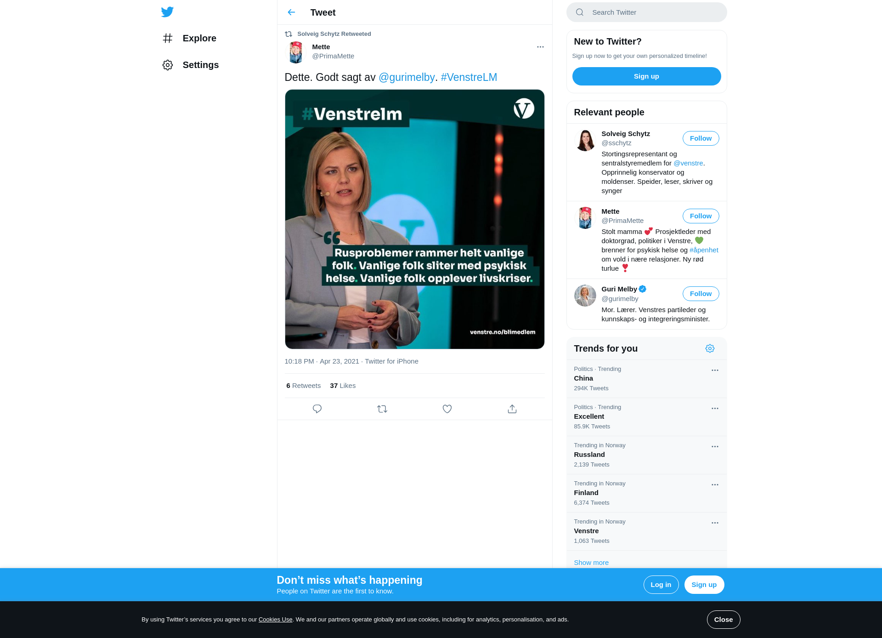Click Guri Melby's verified badge
The height and width of the screenshot is (638, 882).
[x=643, y=289]
